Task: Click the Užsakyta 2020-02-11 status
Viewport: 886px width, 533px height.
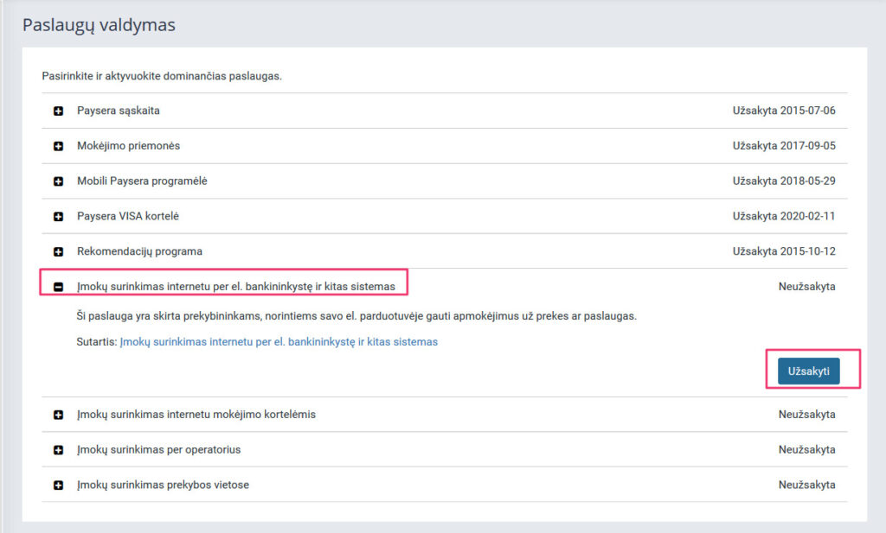Action: click(x=784, y=216)
